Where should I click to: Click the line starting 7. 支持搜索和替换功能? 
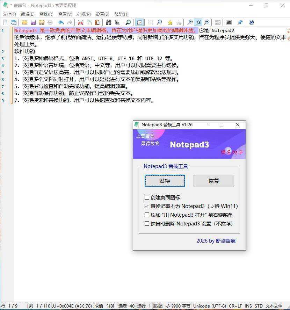coord(84,100)
